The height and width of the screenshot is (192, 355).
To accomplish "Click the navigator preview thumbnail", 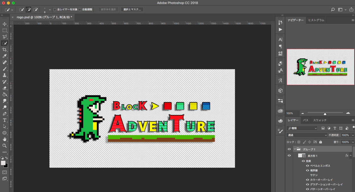I will click(320, 67).
